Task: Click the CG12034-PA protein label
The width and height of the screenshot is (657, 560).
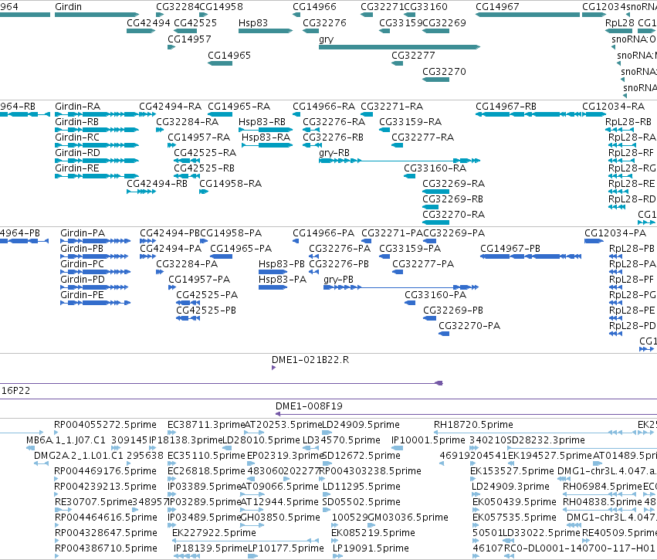Action: (615, 233)
